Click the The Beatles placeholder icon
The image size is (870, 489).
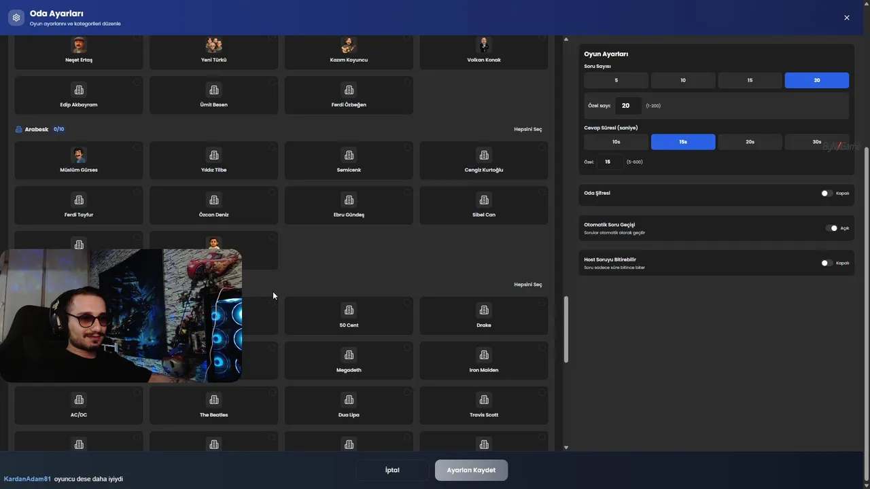click(214, 400)
